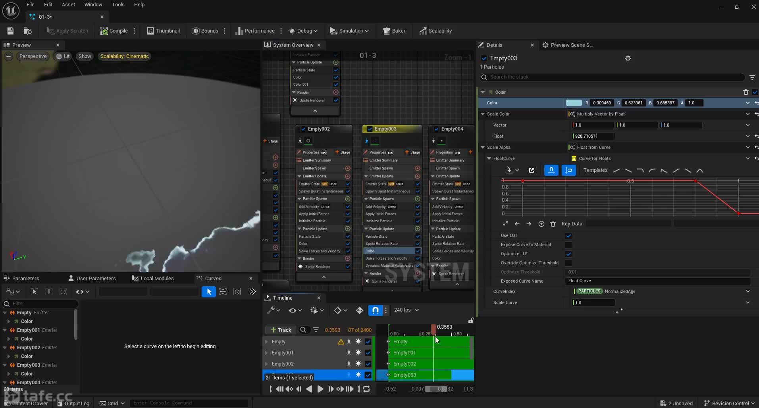Click the timeline playhead marker
The height and width of the screenshot is (408, 759).
pyautogui.click(x=433, y=329)
